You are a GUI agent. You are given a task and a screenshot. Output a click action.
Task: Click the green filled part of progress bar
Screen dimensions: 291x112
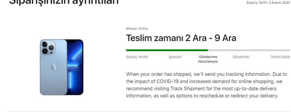(x=167, y=50)
